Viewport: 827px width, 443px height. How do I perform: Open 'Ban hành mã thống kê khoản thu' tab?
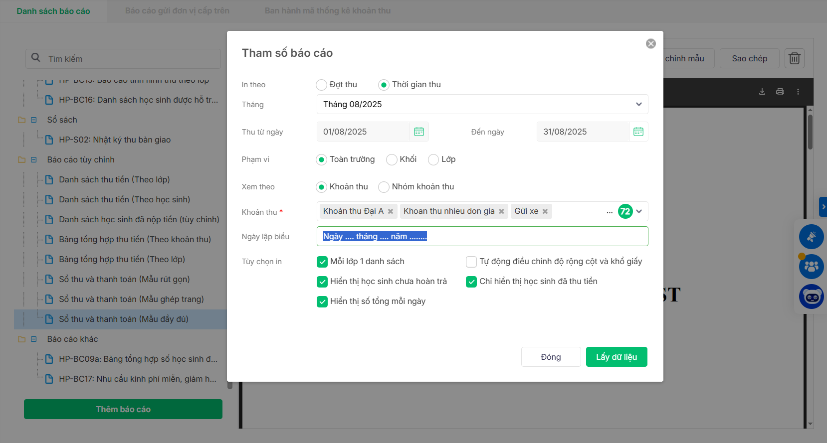coord(327,11)
